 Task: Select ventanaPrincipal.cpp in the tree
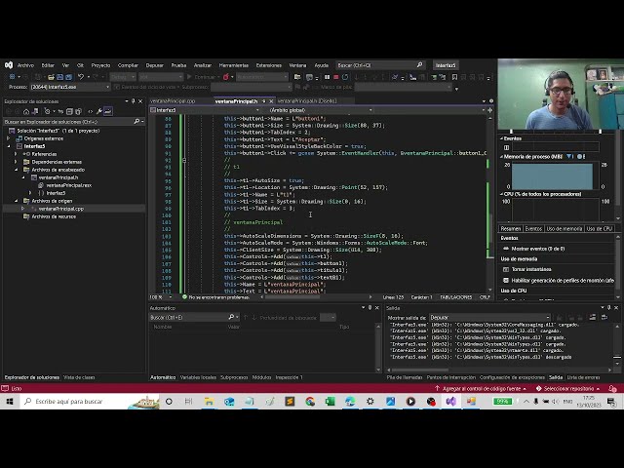click(60, 209)
